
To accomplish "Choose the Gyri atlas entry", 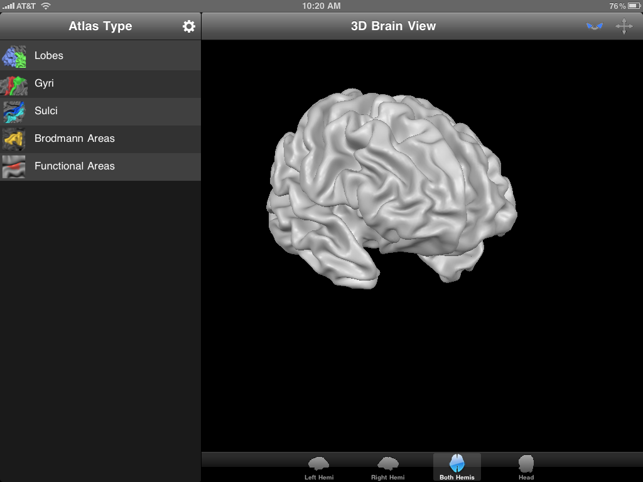I will (44, 83).
